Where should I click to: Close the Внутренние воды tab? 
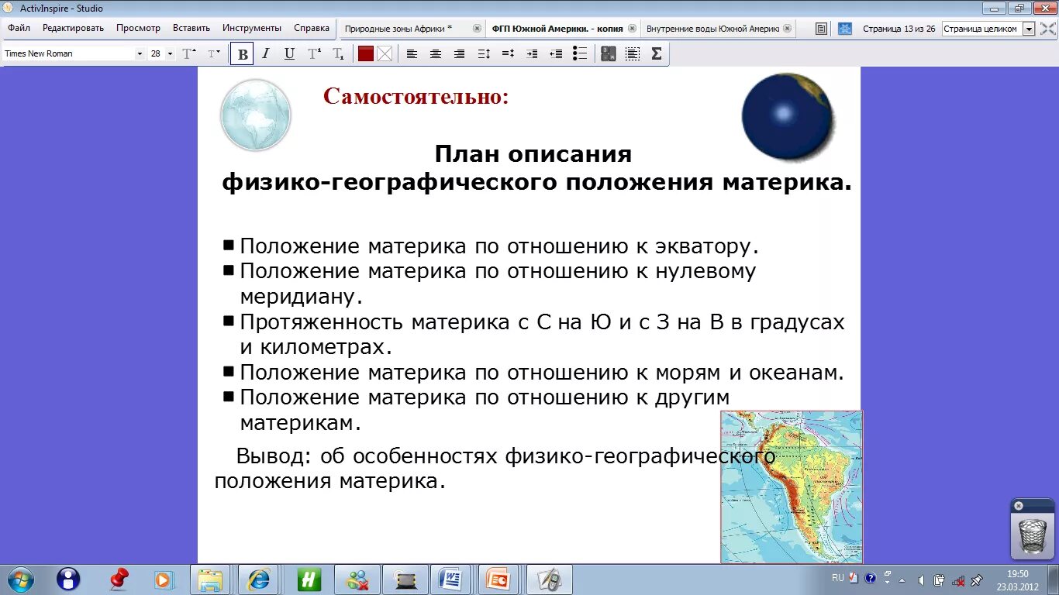point(788,28)
